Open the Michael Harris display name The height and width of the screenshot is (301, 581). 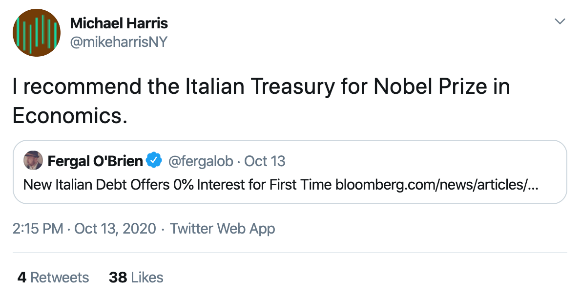pos(119,23)
